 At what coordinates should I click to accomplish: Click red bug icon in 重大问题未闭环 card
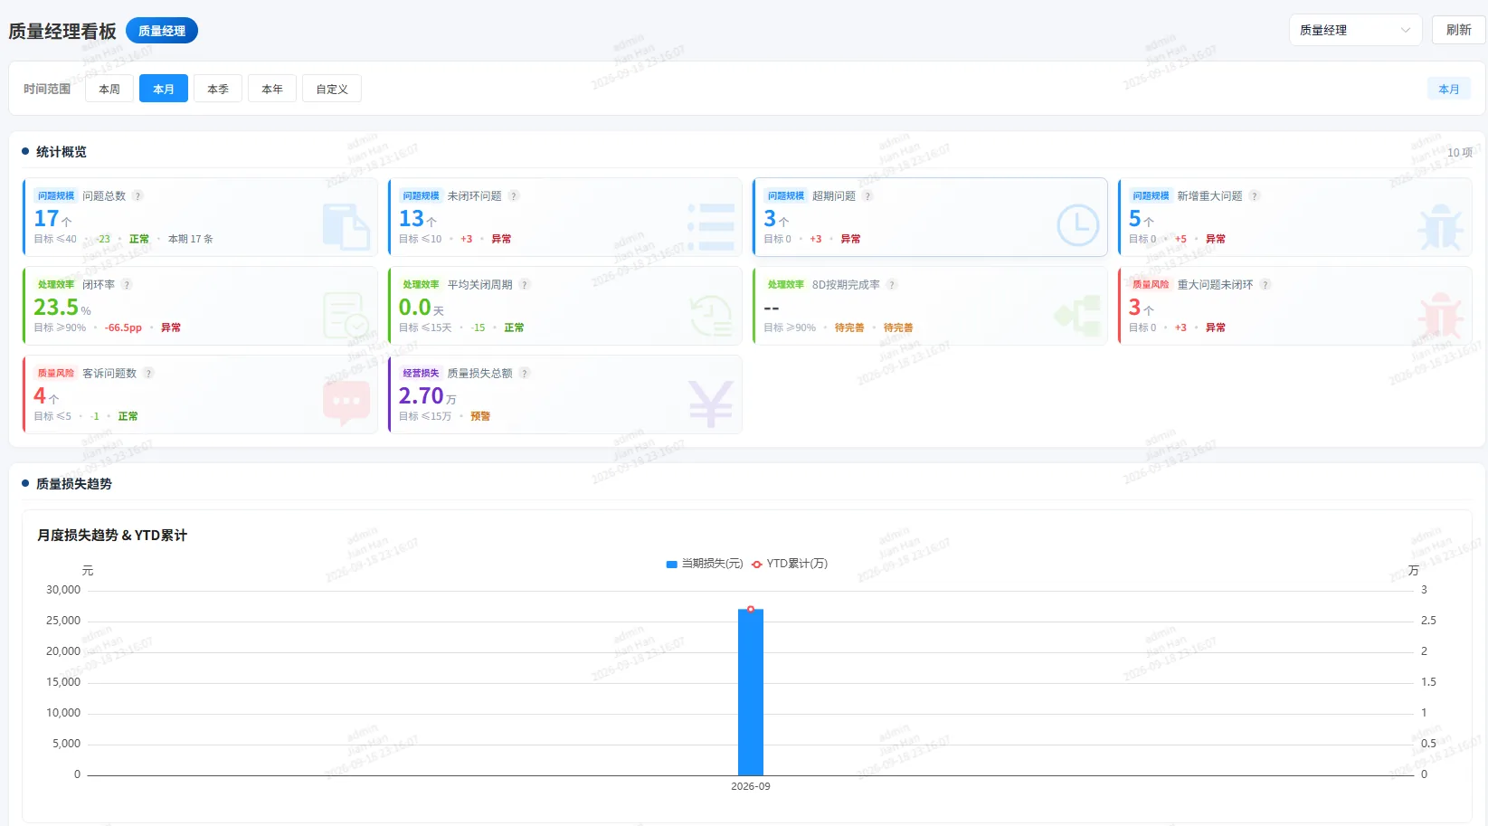click(x=1441, y=315)
